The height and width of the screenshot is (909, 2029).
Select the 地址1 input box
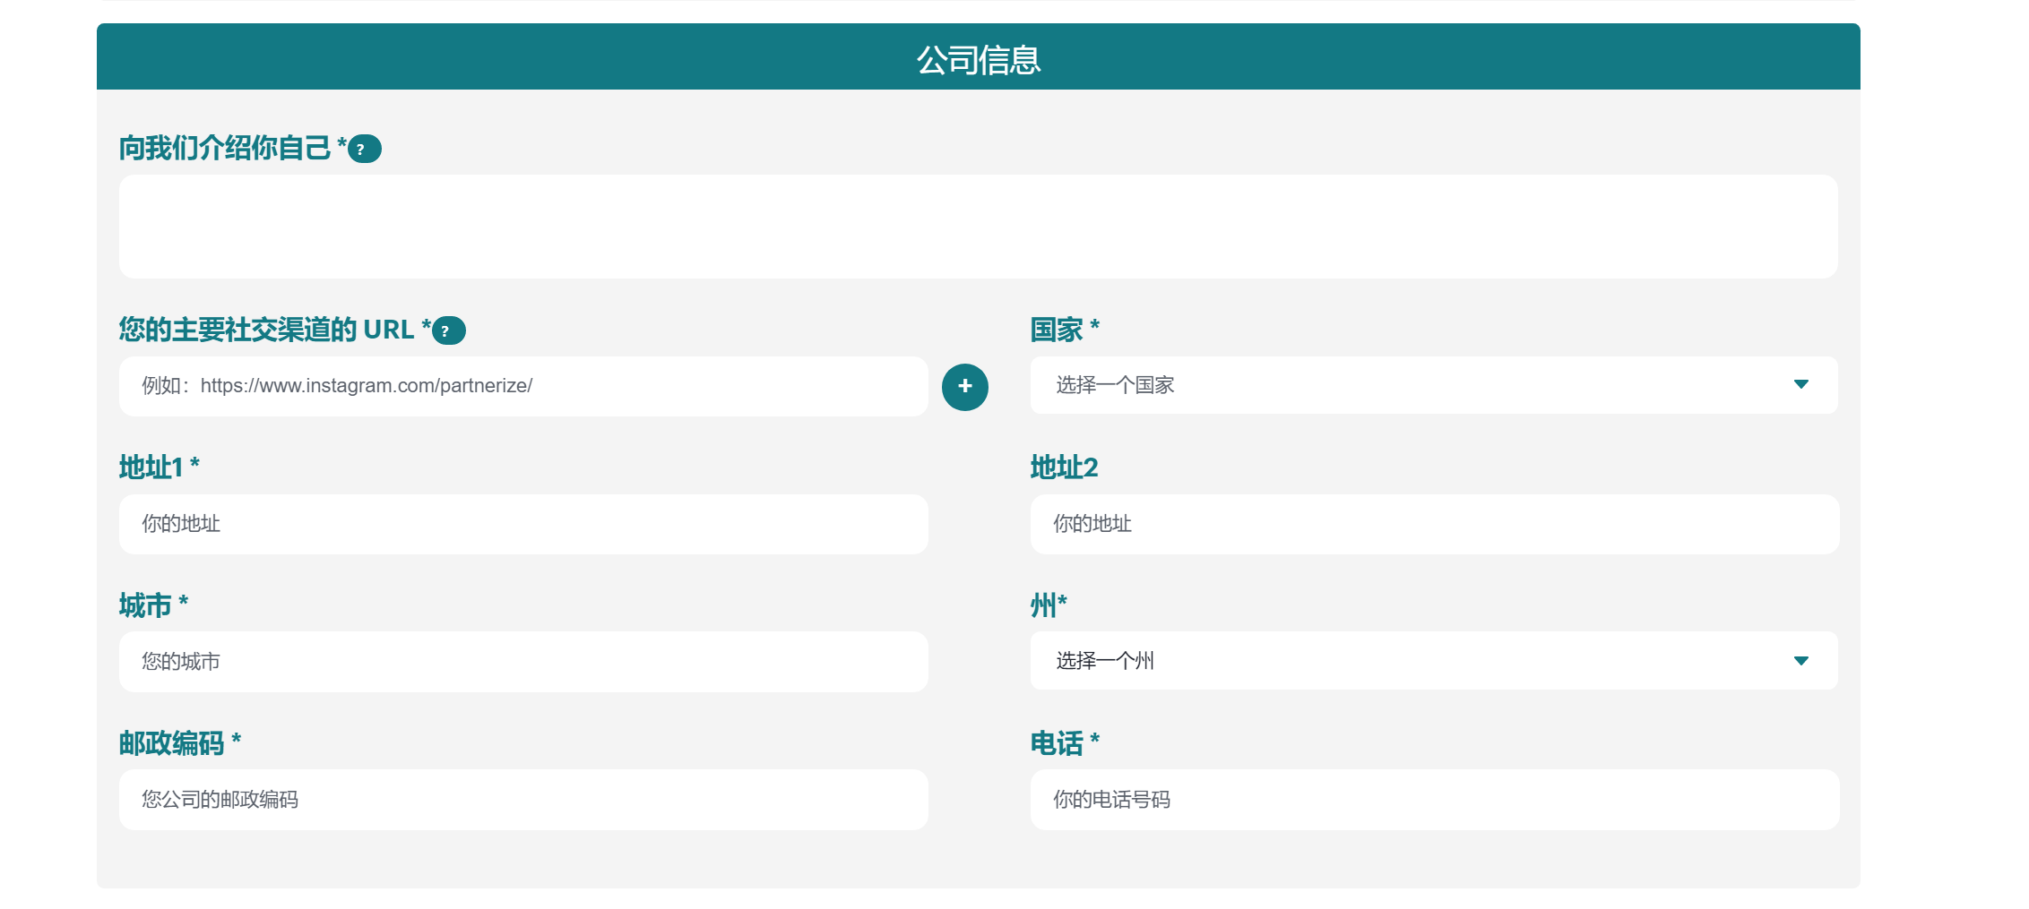click(523, 524)
